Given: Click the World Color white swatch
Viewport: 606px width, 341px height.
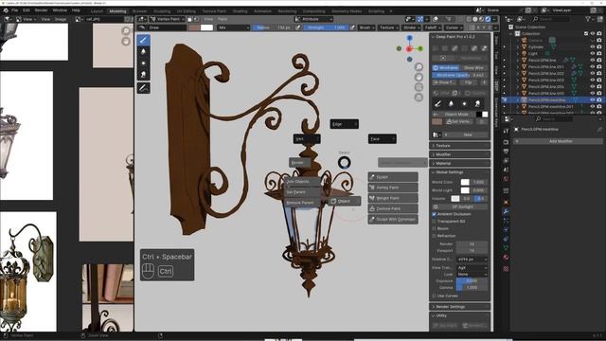Looking at the screenshot, I should click(465, 182).
